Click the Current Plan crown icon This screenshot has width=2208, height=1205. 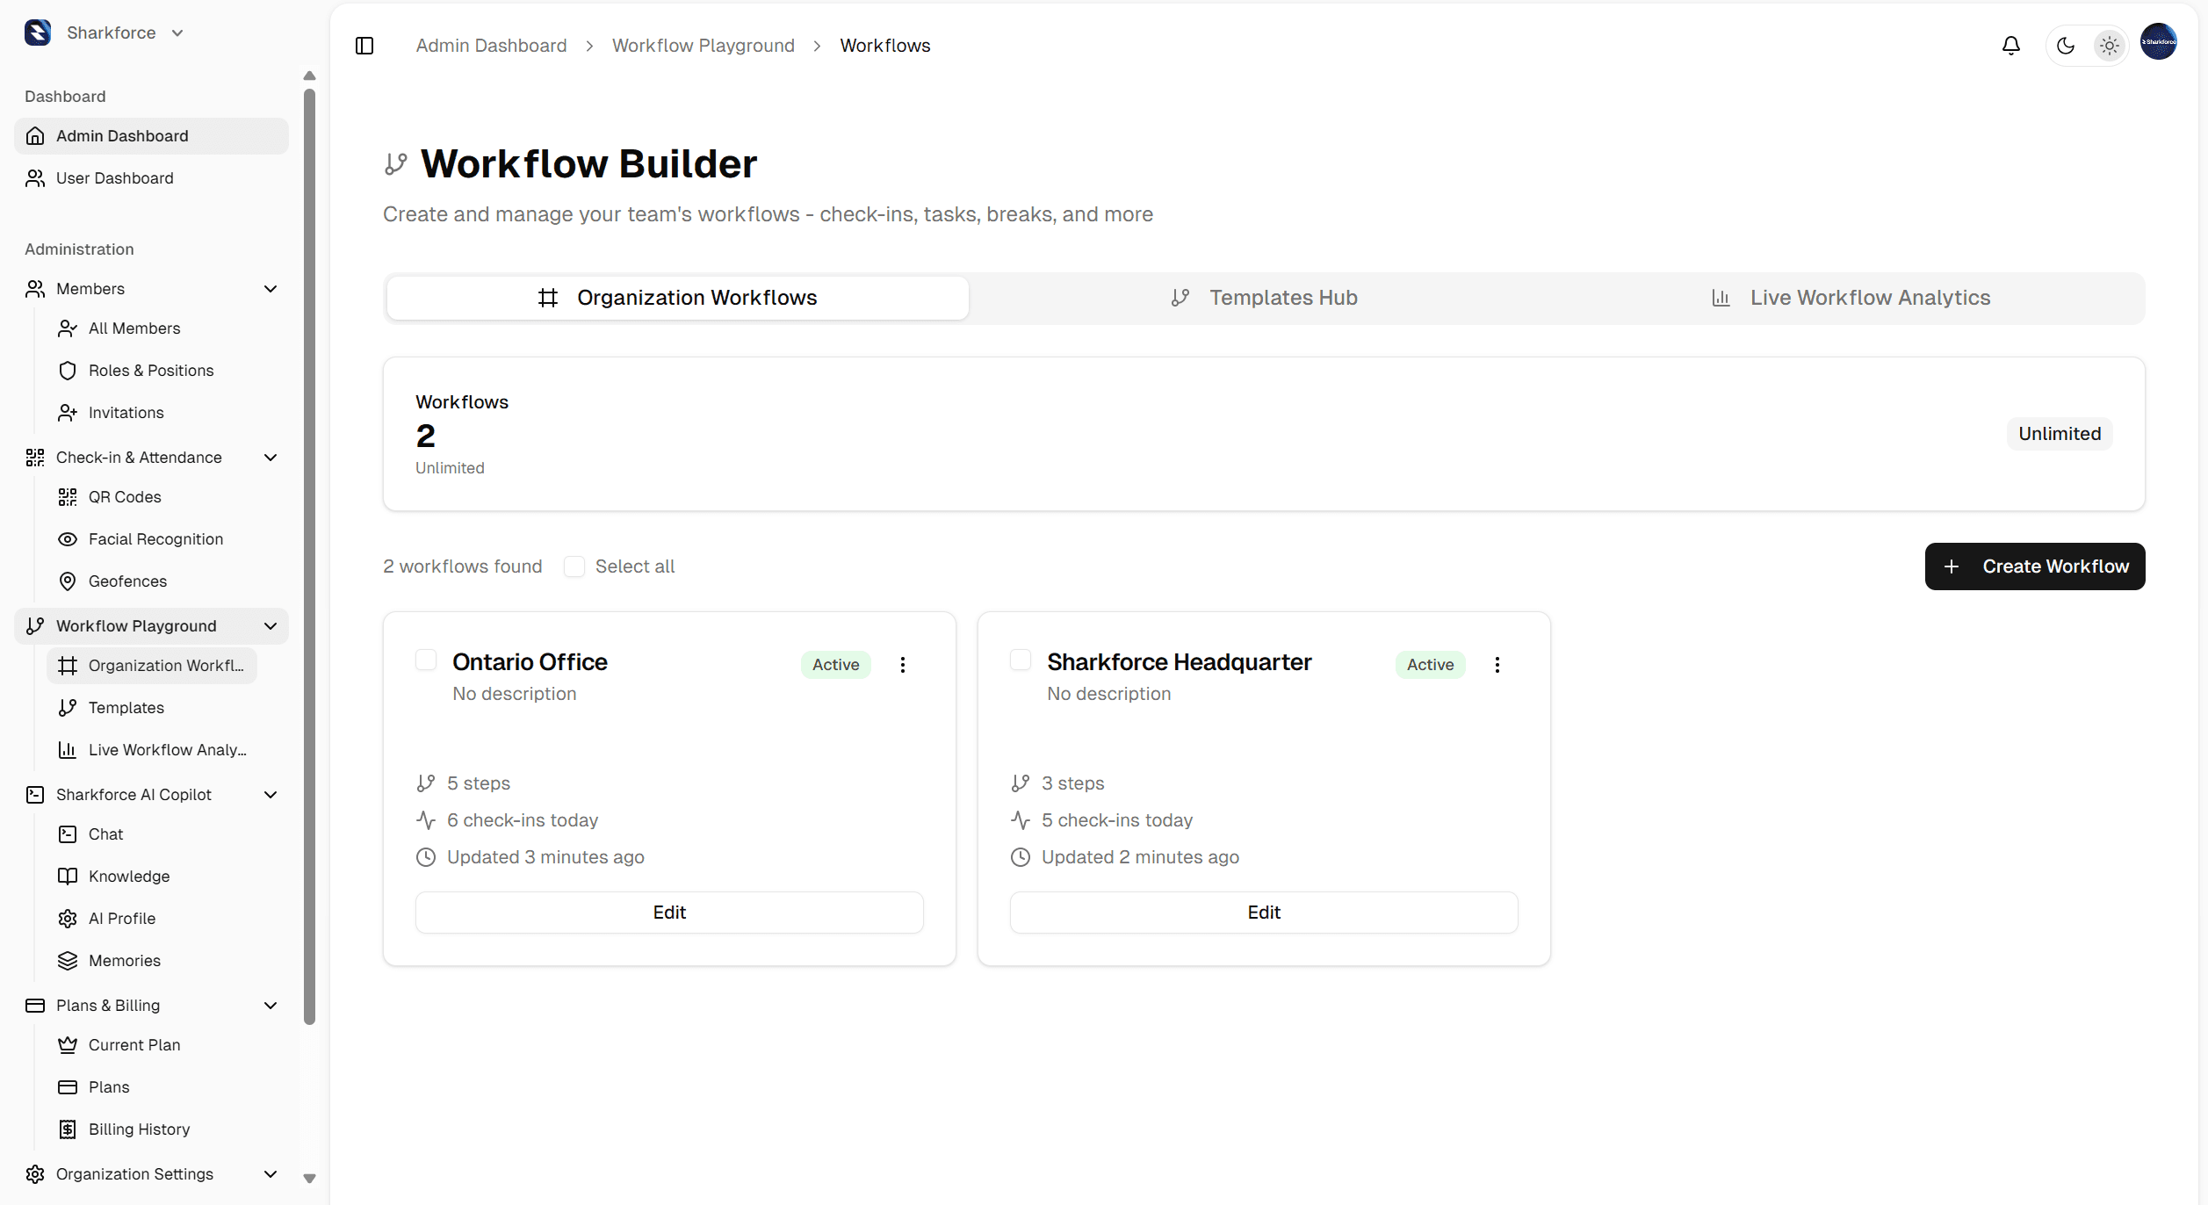pyautogui.click(x=68, y=1045)
